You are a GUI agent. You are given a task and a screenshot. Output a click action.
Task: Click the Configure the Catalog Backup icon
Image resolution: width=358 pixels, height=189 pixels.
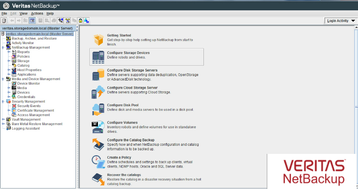(x=98, y=144)
